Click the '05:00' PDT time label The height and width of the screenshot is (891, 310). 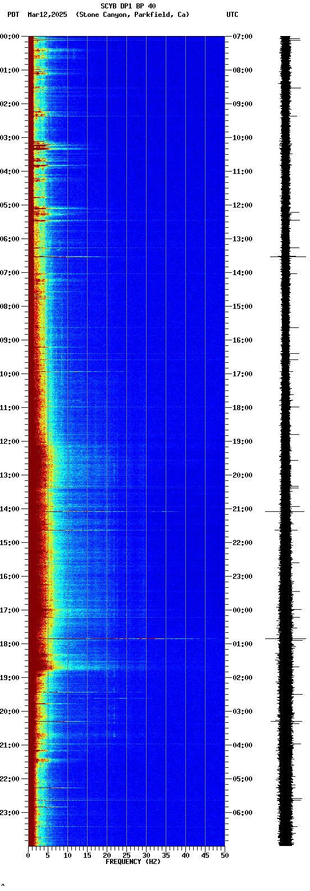[8, 205]
